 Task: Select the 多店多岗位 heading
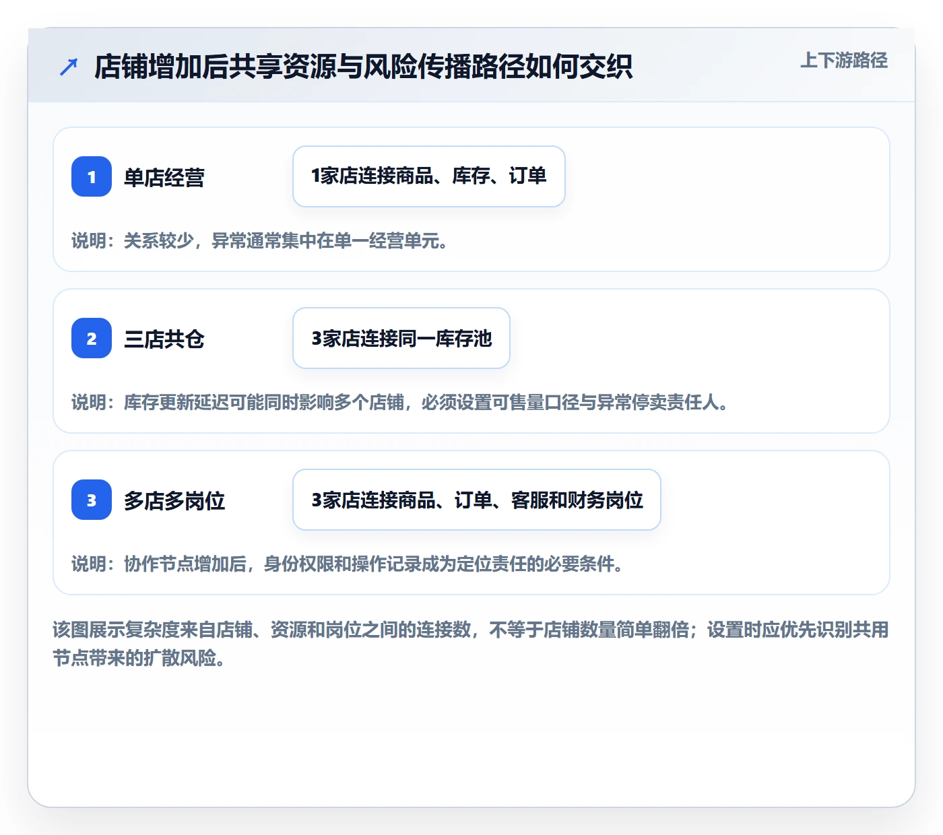pos(174,501)
